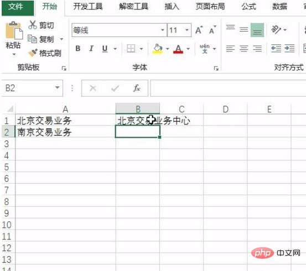Toggle Underline formatting
The image size is (306, 271).
click(105, 49)
